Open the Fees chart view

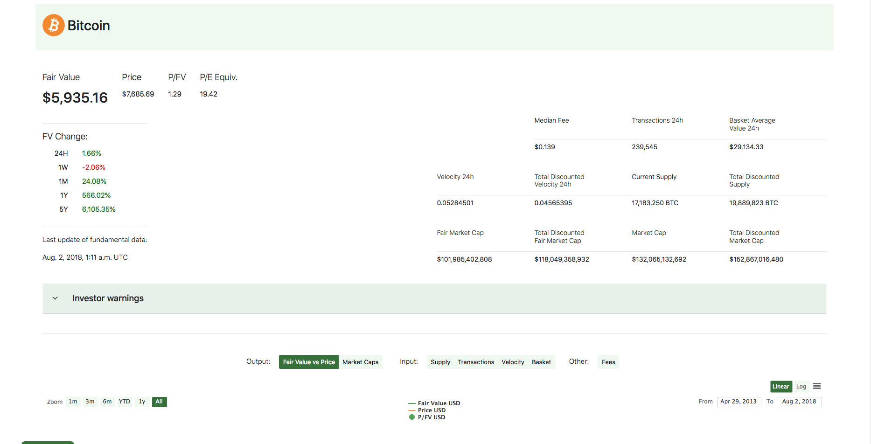click(608, 362)
